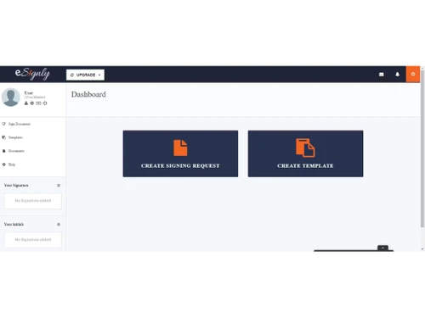Viewport: 425px width, 318px height.
Task: Click the Help question icon
Action: (4, 165)
